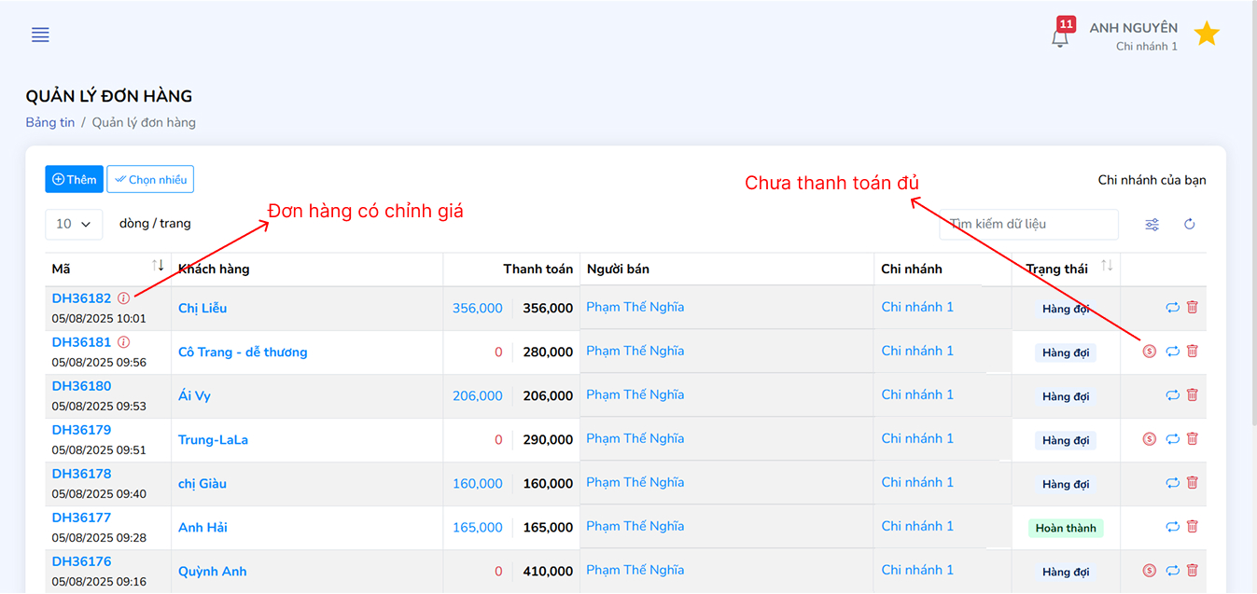The image size is (1257, 594).
Task: Delete order DH36182 with trash icon
Action: coord(1192,308)
